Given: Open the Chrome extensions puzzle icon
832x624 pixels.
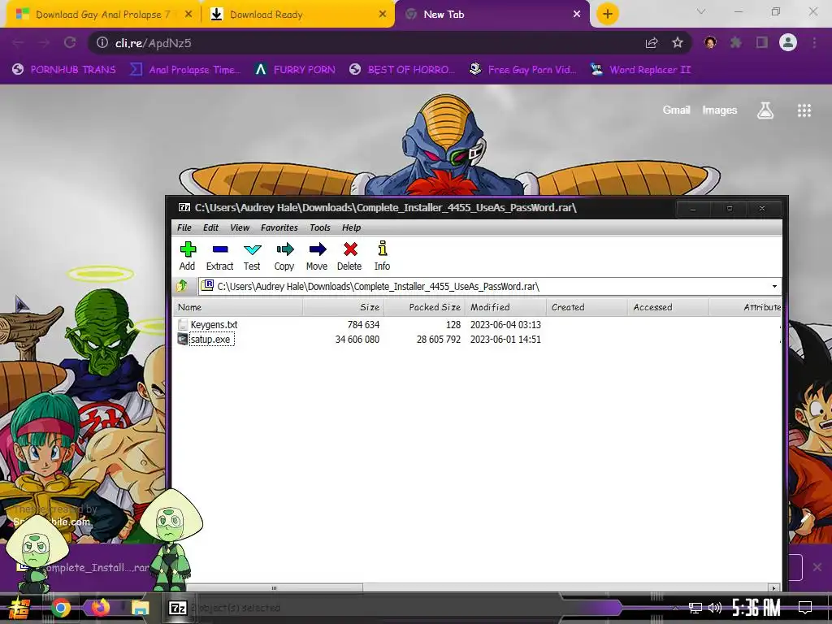Looking at the screenshot, I should (x=736, y=42).
